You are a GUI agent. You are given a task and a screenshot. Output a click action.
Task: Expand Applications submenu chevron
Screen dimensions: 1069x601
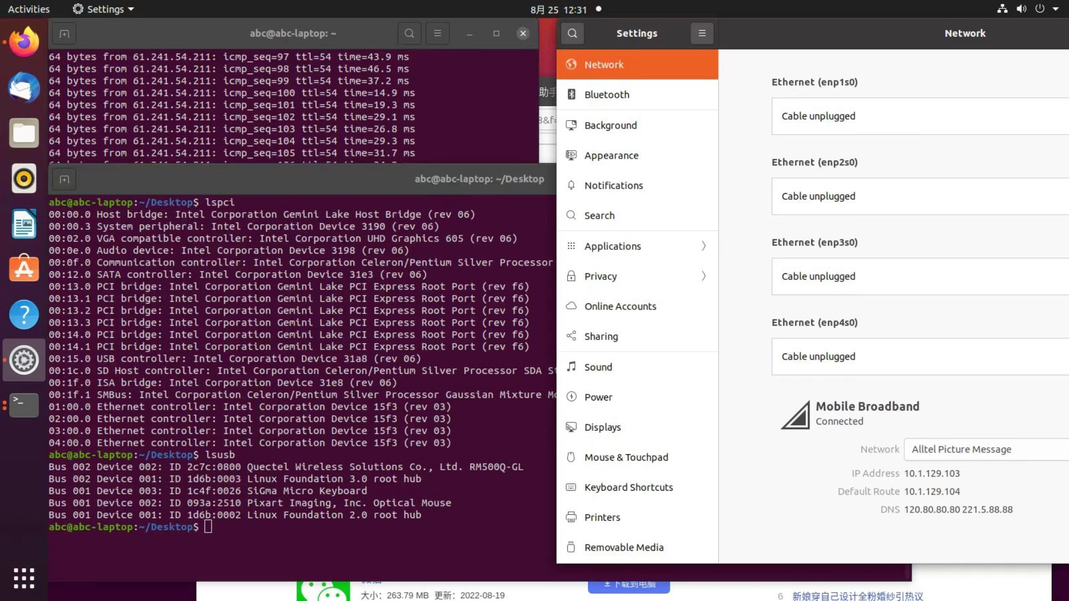[704, 246]
